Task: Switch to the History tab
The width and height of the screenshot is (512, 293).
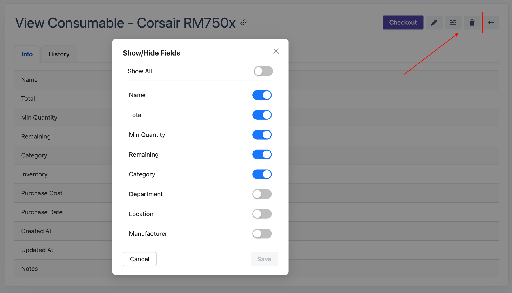Action: tap(59, 54)
